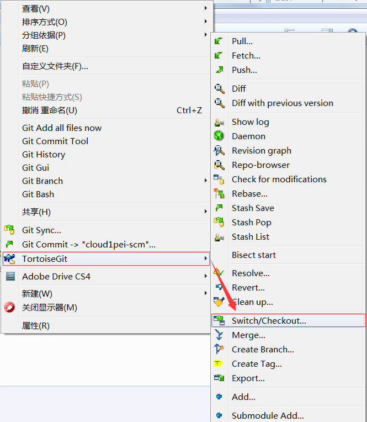Expand the 查看(V) submenu arrow
The width and height of the screenshot is (367, 422).
[206, 8]
